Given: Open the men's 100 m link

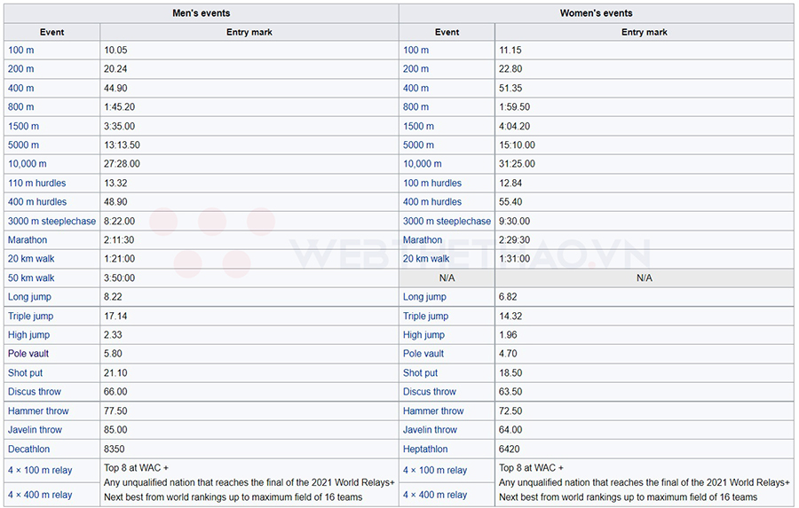Looking at the screenshot, I should [21, 50].
